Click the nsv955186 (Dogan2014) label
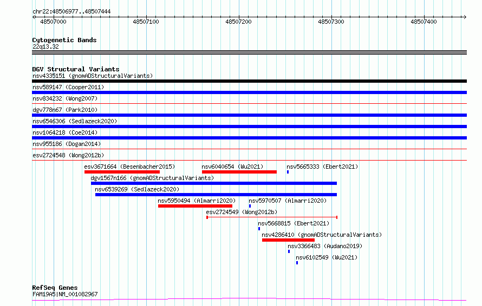Viewport: 482px width, 306px height. (x=67, y=144)
